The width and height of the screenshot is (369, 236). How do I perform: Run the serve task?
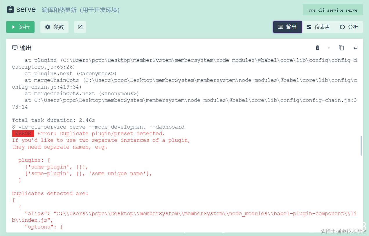pyautogui.click(x=20, y=27)
